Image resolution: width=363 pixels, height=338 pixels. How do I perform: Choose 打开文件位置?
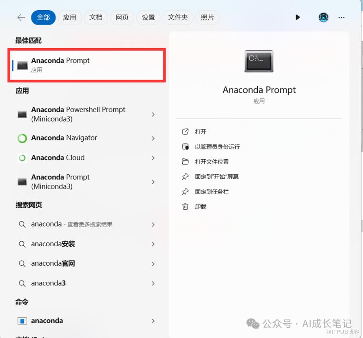coord(212,162)
